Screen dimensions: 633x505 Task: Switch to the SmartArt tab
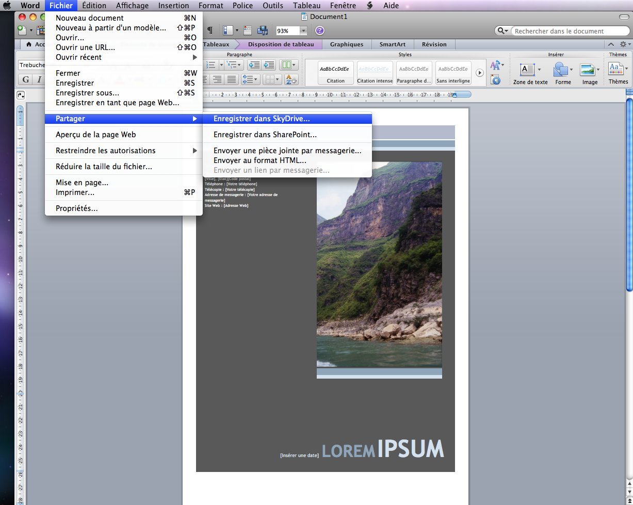coord(392,44)
